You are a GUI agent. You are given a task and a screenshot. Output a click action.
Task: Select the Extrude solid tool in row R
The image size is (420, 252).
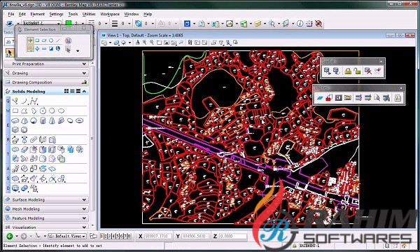tap(15, 139)
